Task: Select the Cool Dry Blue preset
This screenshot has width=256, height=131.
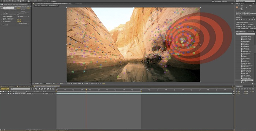Action: 245,41
